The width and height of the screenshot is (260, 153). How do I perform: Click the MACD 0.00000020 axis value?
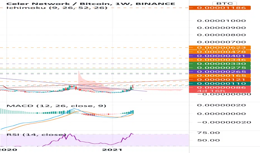click(x=222, y=105)
